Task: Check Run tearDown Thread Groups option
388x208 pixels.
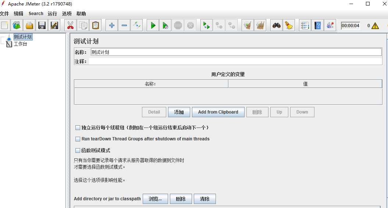Action: click(78, 139)
